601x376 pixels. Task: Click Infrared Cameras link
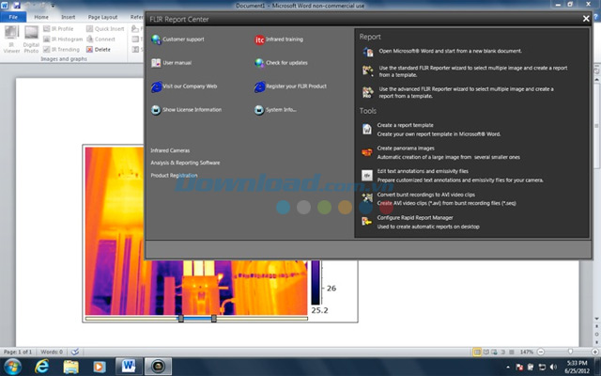(x=170, y=149)
